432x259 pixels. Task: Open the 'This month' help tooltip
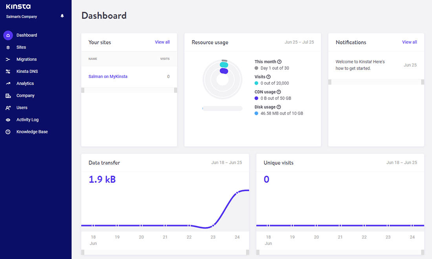click(x=278, y=62)
